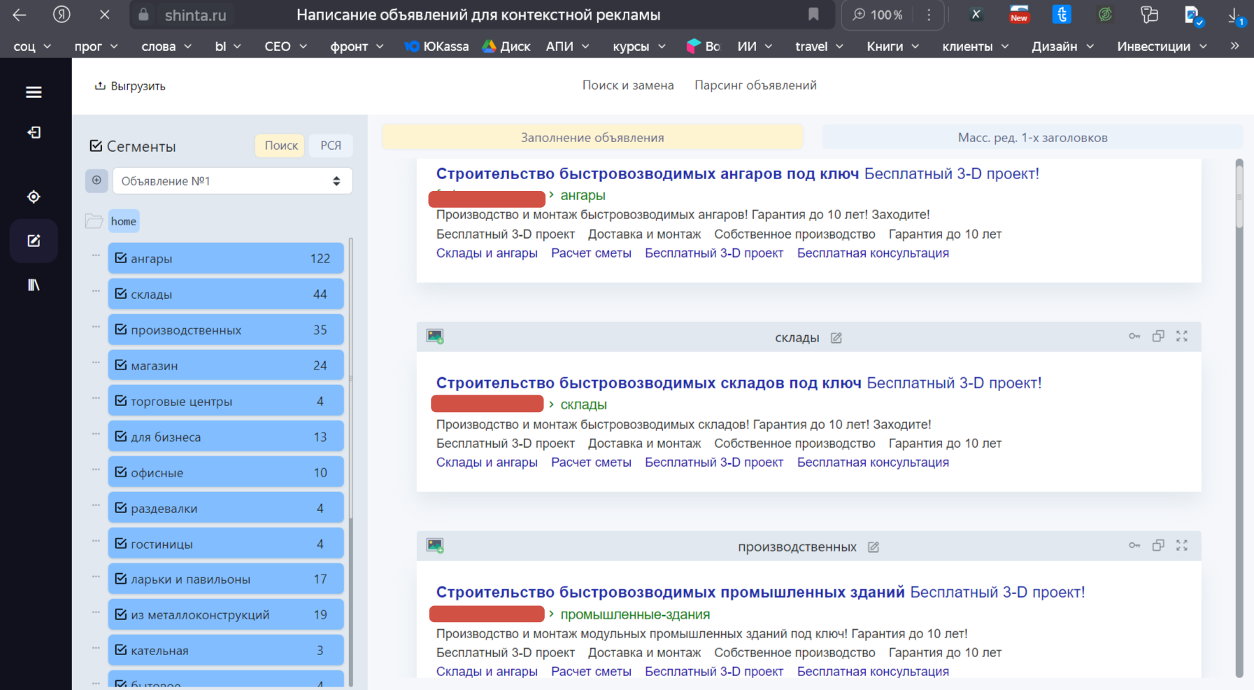
Task: Stop loading the page with the X button
Action: [x=104, y=15]
